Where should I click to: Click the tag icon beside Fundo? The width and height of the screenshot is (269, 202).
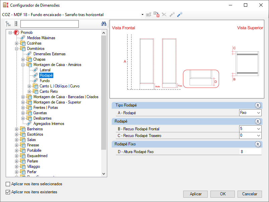35,81
